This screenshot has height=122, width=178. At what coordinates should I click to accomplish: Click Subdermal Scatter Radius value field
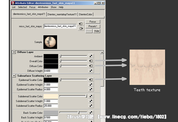click(x=51, y=106)
